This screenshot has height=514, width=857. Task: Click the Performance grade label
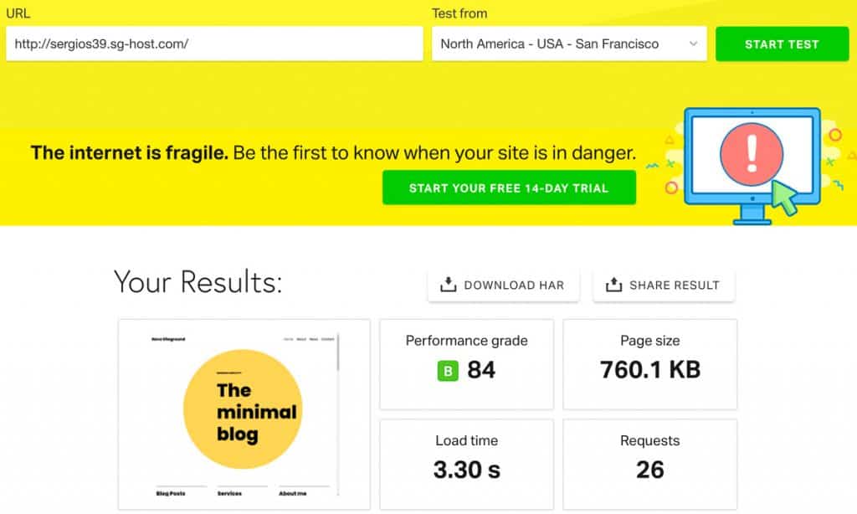coord(466,341)
